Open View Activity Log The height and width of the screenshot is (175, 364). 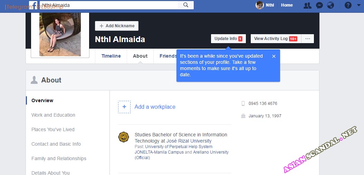[x=276, y=39]
